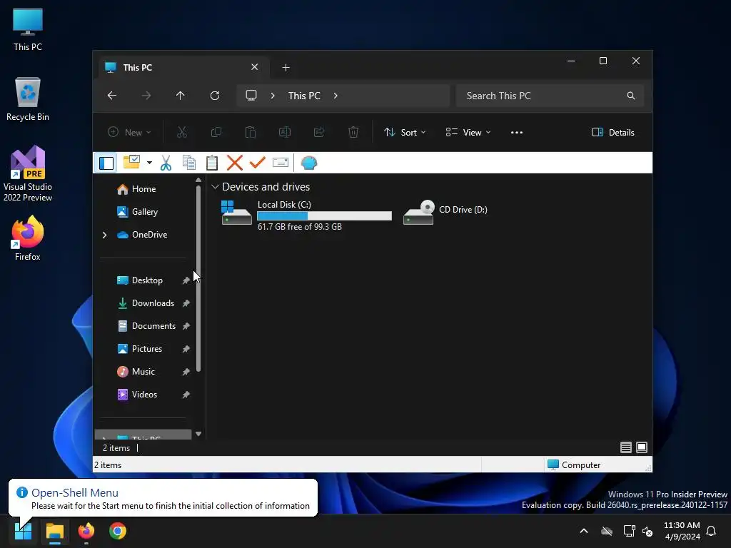Click the classic Paste clipboard icon
The width and height of the screenshot is (731, 548).
coord(211,163)
